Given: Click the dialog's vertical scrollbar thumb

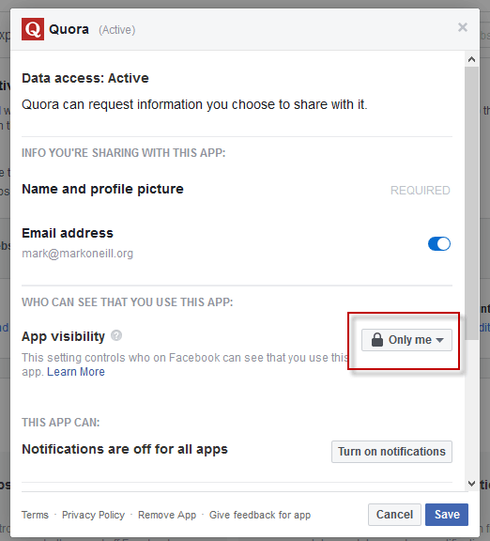Looking at the screenshot, I should pos(471,204).
